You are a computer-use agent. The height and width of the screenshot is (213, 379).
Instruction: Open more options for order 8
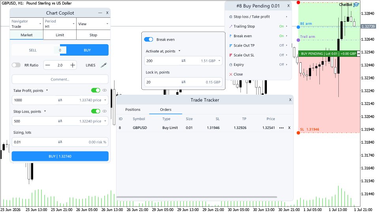(x=281, y=128)
